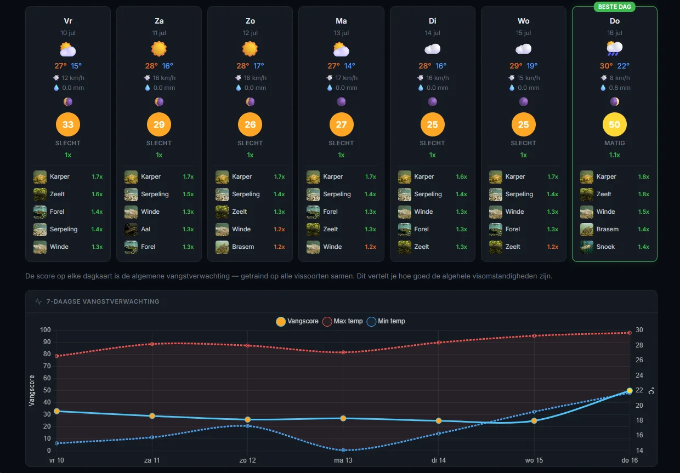Click the cloudy icon on Wo 15 jul

point(523,49)
